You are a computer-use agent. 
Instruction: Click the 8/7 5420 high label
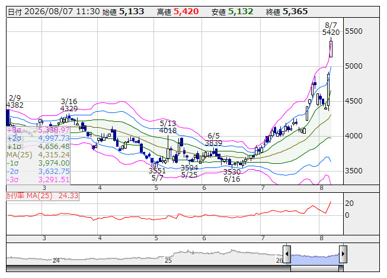click(x=331, y=29)
